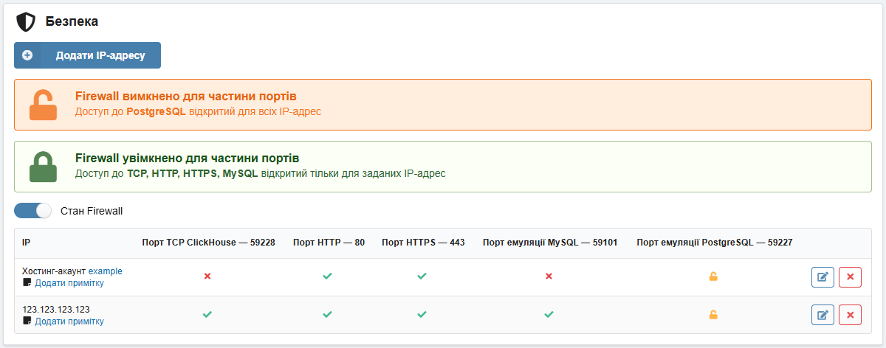Open the example hosting account link

coord(106,271)
